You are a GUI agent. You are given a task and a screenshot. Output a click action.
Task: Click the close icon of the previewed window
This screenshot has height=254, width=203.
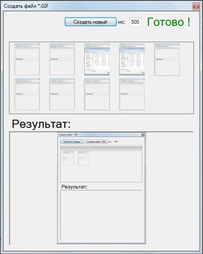(x=143, y=135)
